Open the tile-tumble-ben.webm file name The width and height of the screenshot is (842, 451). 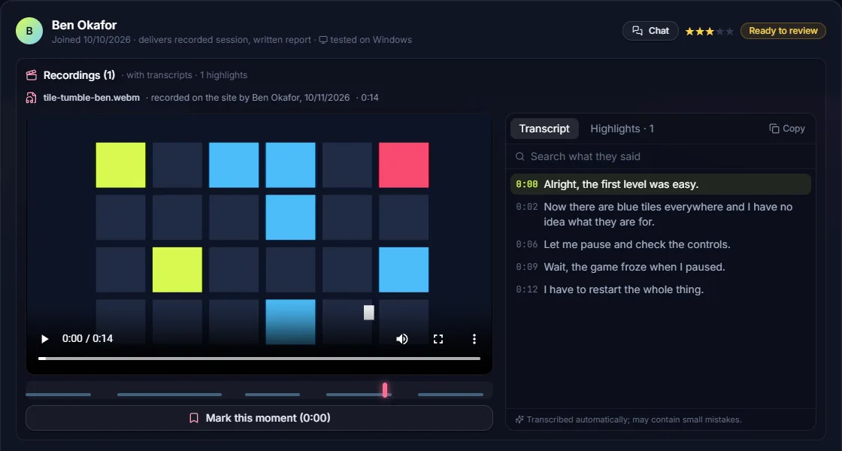(x=91, y=98)
